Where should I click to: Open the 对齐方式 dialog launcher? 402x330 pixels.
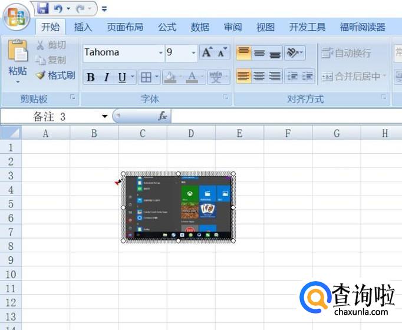(x=384, y=97)
